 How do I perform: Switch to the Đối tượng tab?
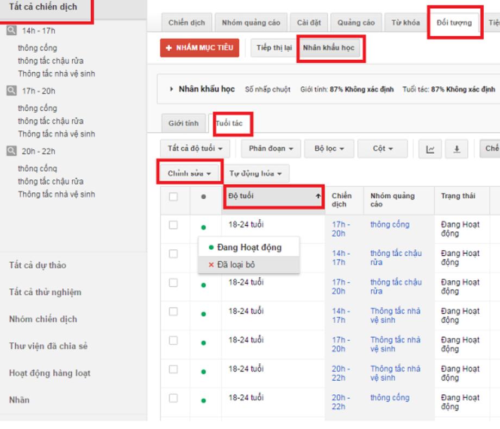[x=454, y=23]
